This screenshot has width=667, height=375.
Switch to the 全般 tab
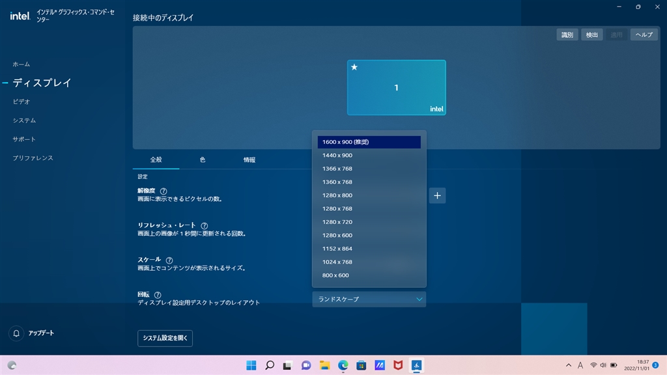click(156, 160)
